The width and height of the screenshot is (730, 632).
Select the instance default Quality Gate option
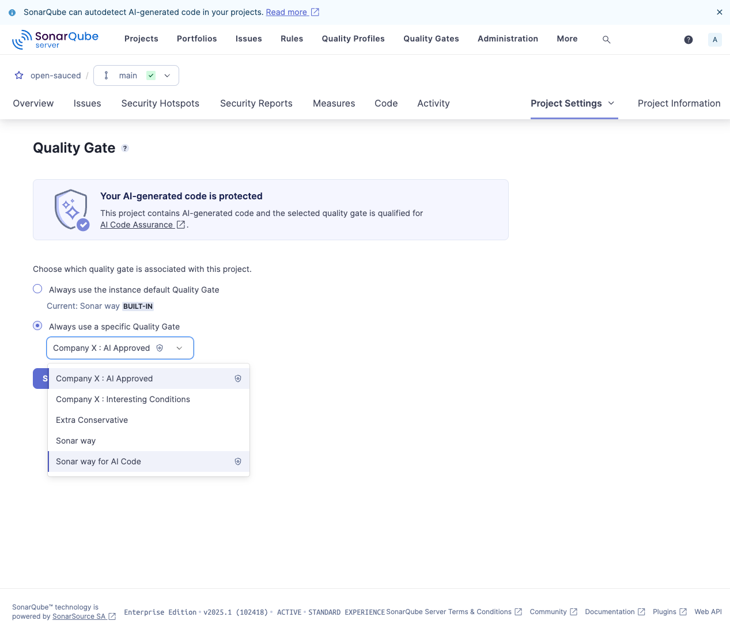pos(37,289)
